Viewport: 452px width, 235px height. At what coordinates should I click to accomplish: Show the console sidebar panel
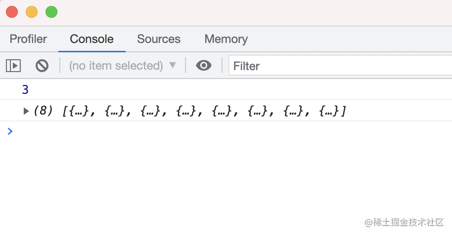coord(13,66)
